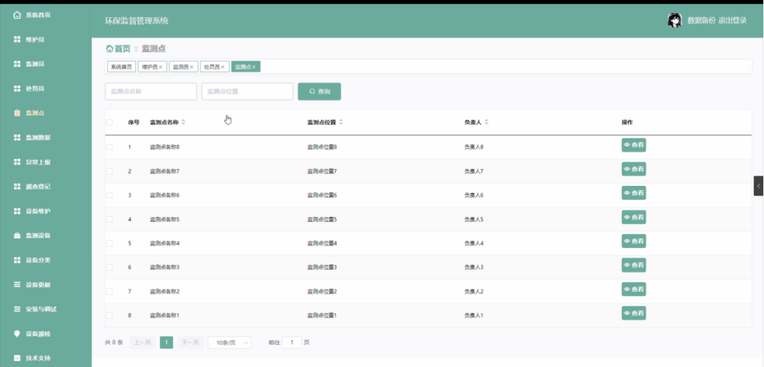The image size is (764, 367).
Task: Focus the 监测点名称 search field
Action: (x=151, y=92)
